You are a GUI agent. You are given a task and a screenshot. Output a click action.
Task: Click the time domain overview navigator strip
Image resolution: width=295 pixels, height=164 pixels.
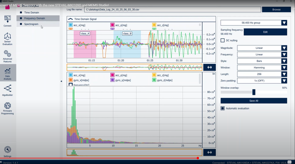[x=135, y=68]
